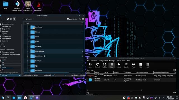Open the Emulation menu in RPCS3
The image size is (179, 100).
point(94,61)
